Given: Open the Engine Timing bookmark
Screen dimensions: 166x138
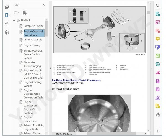Looking at the screenshot, I should (x=32, y=45).
